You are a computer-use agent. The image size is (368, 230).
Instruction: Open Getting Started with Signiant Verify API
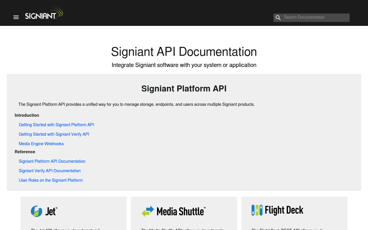pyautogui.click(x=54, y=135)
